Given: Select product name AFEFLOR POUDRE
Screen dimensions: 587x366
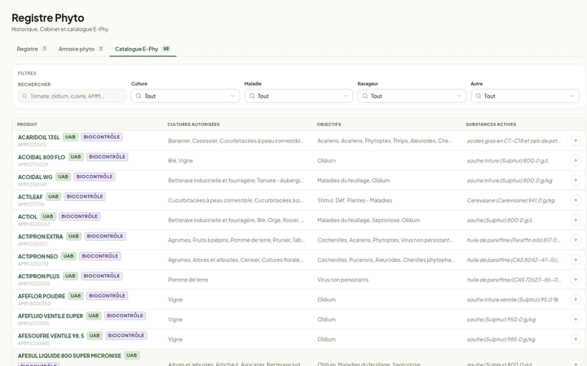Looking at the screenshot, I should coord(42,296).
